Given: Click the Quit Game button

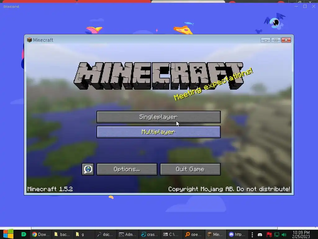Looking at the screenshot, I should [190, 169].
